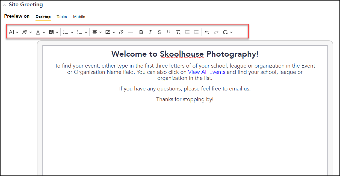Viewport: 340px width, 176px height.
Task: Click the clear formatting icon
Action: point(178,32)
